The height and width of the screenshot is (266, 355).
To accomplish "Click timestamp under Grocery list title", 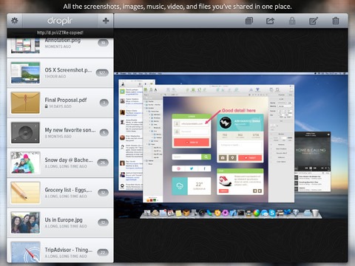I will click(x=66, y=197).
